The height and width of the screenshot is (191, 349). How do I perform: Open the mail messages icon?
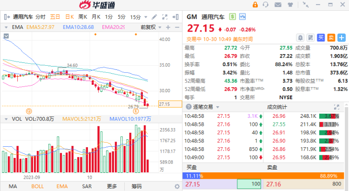[x=278, y=5]
